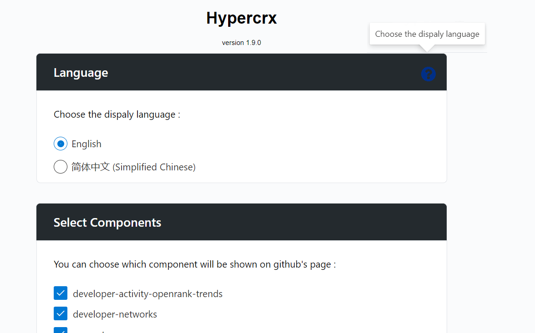The image size is (535, 333).
Task: Click the Language help question mark icon
Action: (x=428, y=74)
